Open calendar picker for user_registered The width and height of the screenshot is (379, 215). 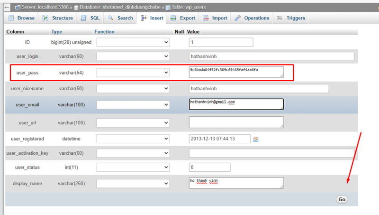(256, 139)
